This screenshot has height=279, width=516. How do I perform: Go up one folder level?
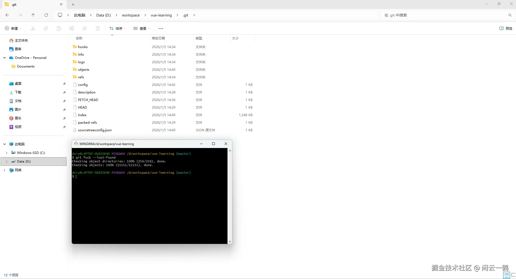coord(33,15)
